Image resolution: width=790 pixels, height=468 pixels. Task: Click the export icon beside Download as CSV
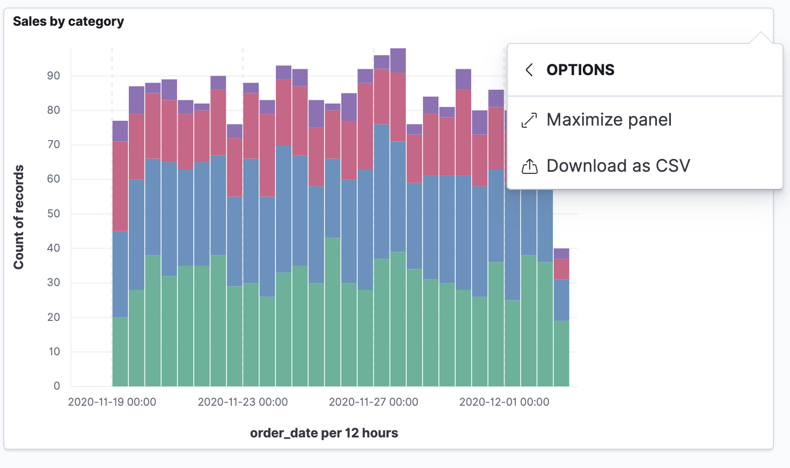(529, 167)
